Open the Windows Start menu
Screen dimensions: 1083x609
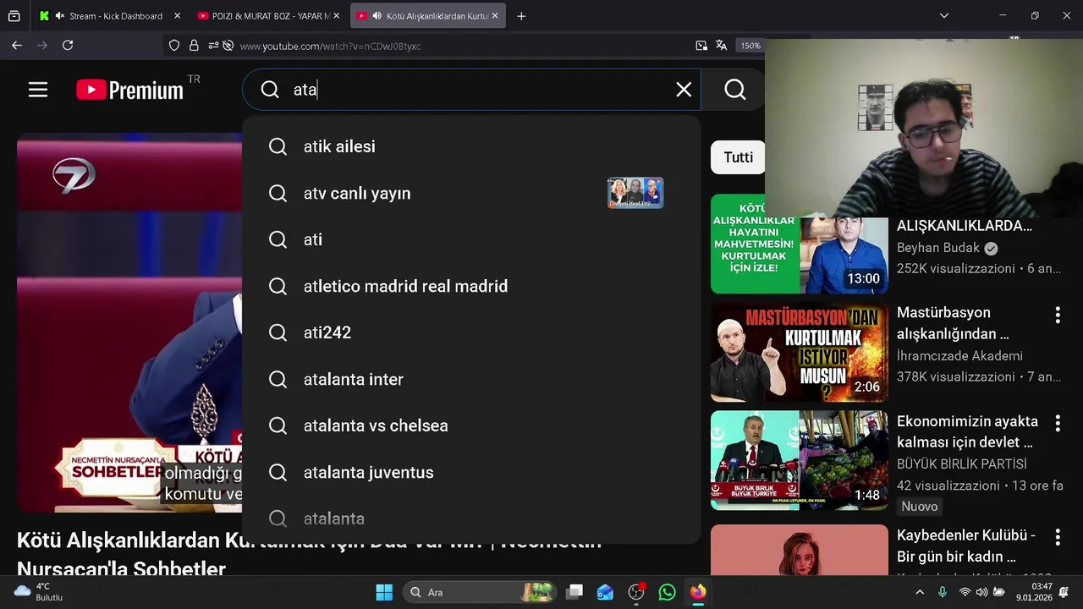pos(384,592)
